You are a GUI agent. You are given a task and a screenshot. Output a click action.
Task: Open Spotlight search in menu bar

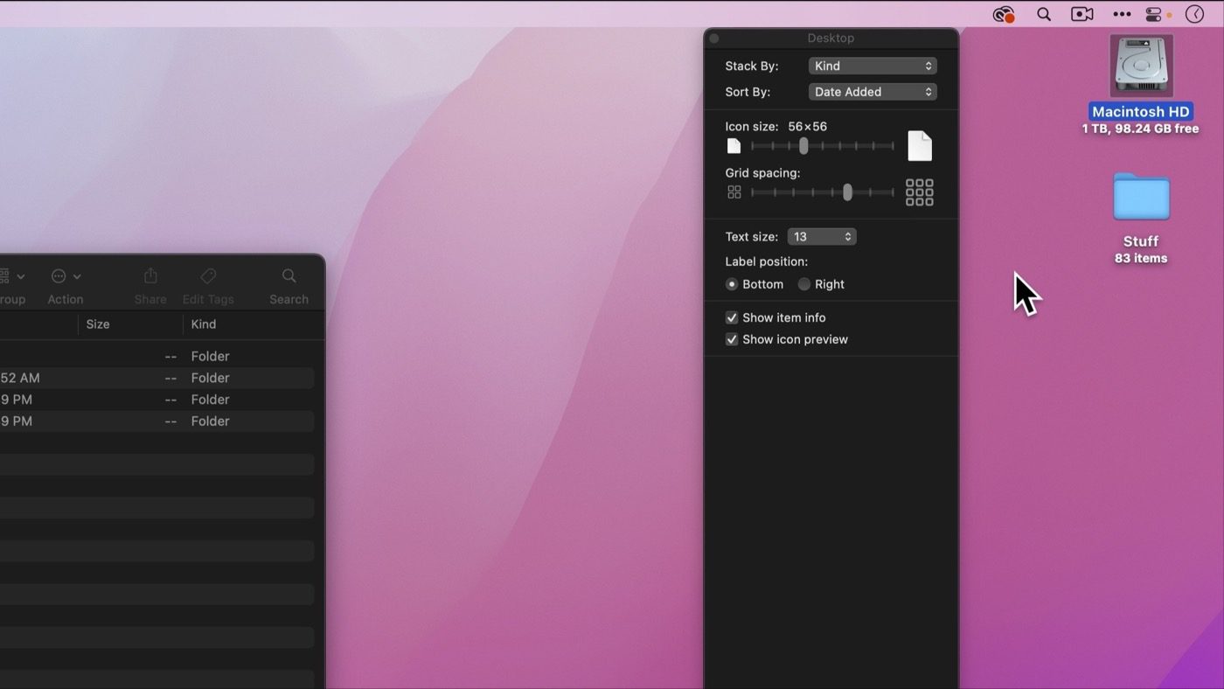pos(1043,14)
